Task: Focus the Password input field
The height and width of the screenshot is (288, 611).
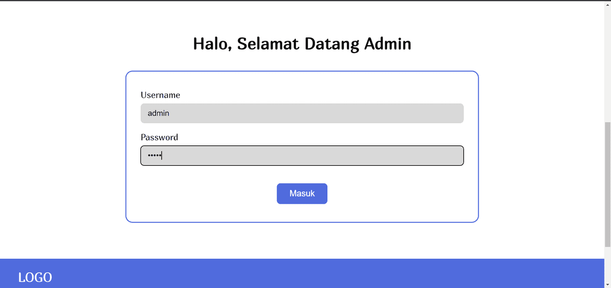Action: [x=302, y=156]
